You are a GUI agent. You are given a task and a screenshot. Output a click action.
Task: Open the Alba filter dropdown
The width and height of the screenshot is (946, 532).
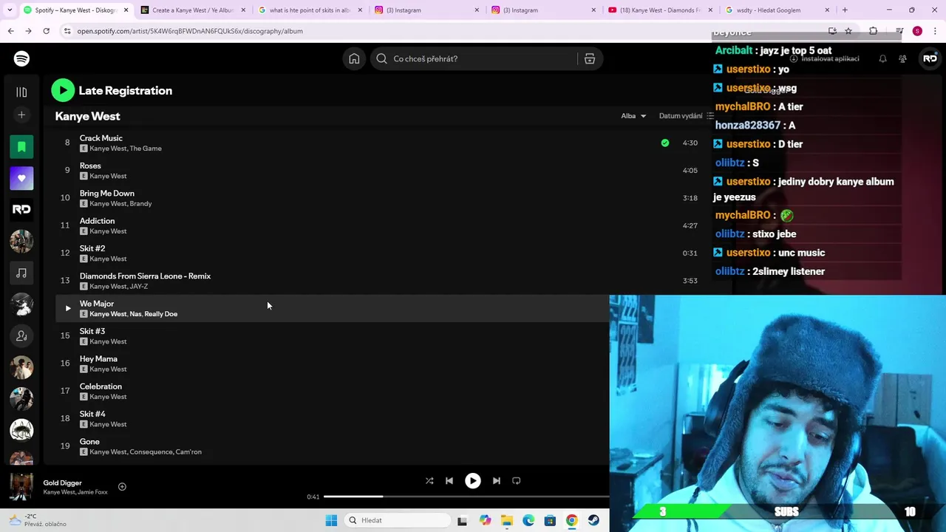(x=633, y=116)
